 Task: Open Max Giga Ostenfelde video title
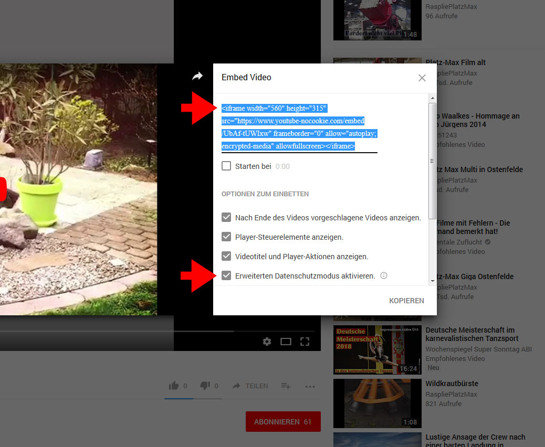(475, 276)
